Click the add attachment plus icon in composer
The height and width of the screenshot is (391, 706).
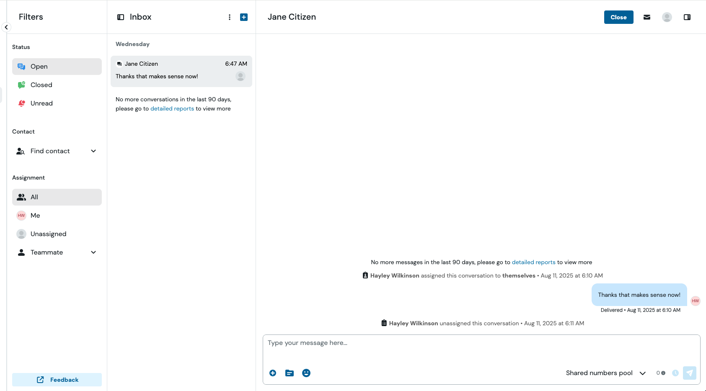(x=272, y=373)
